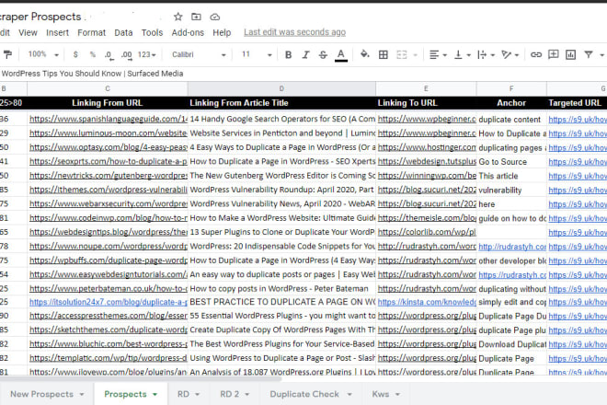Format cell as percent
This screenshot has height=405, width=607.
click(x=93, y=54)
